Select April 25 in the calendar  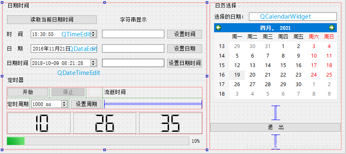pyautogui.click(x=329, y=75)
